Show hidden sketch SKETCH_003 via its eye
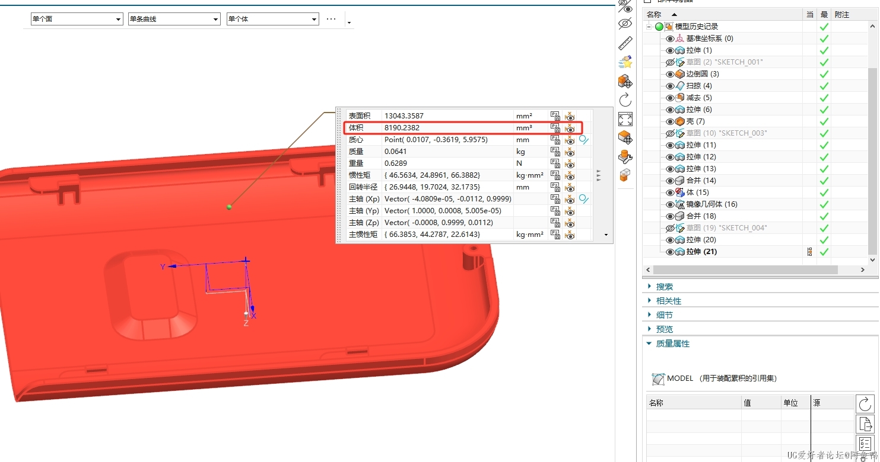The image size is (880, 462). click(x=670, y=133)
